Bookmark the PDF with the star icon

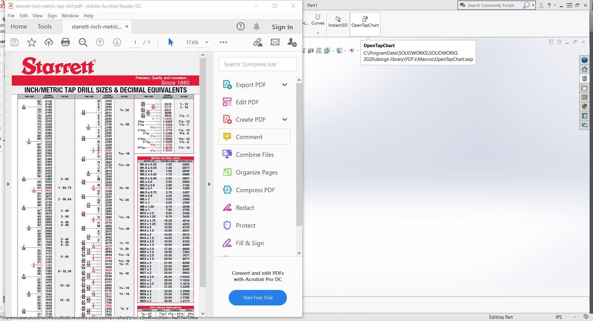(32, 42)
